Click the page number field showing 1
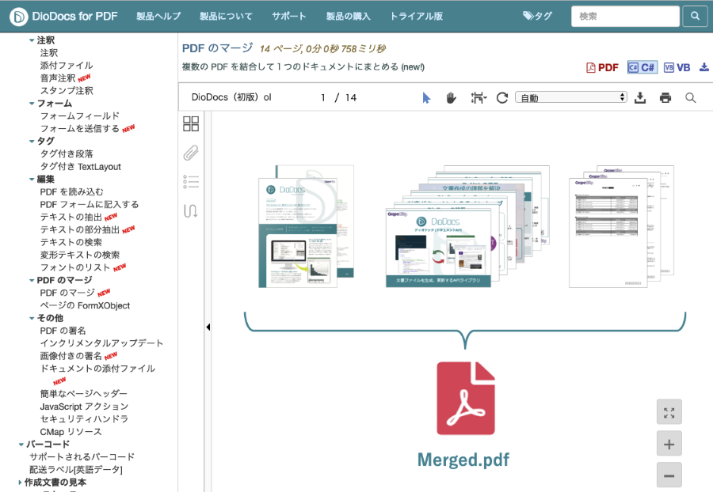Image resolution: width=713 pixels, height=492 pixels. [x=323, y=97]
